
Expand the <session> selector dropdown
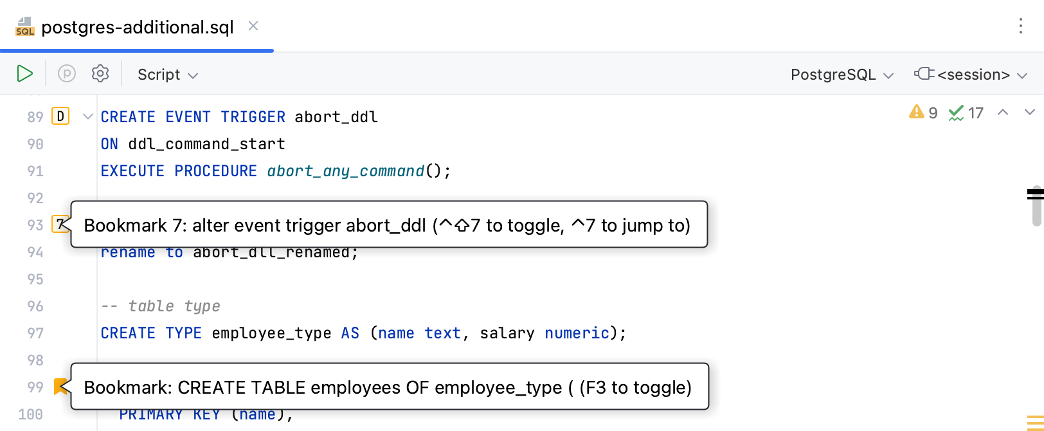point(982,75)
